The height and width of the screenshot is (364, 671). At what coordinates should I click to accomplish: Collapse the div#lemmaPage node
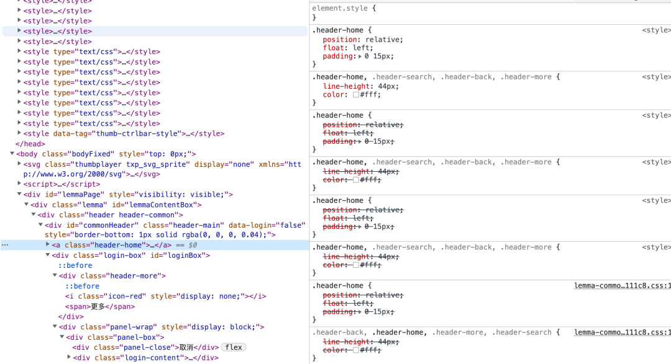pyautogui.click(x=19, y=194)
